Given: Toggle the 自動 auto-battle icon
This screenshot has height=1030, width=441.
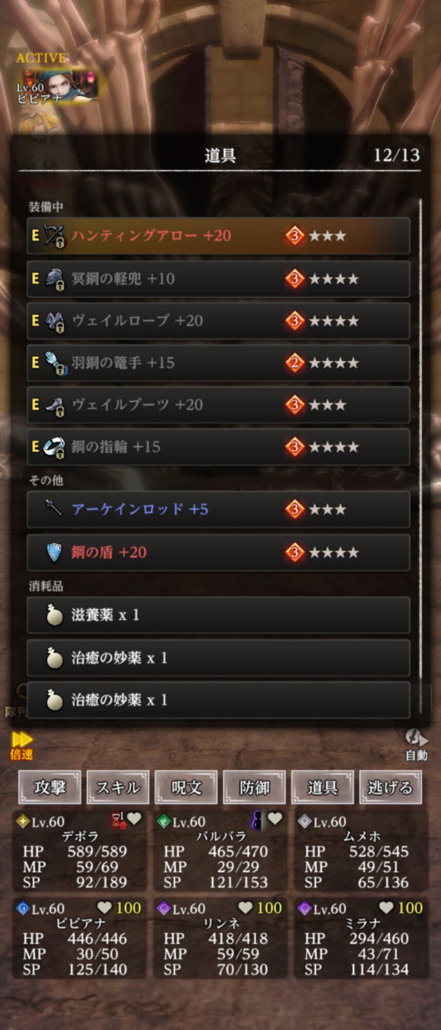Looking at the screenshot, I should (416, 745).
